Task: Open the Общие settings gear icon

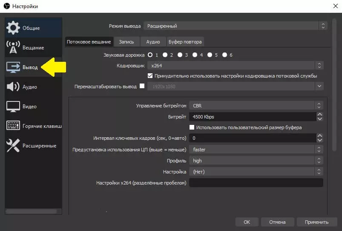Action: click(x=13, y=28)
